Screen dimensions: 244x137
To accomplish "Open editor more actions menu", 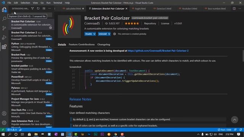I will tap(240, 8).
